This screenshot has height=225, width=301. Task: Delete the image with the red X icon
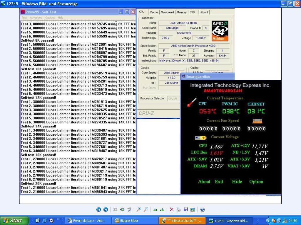[x=172, y=209]
